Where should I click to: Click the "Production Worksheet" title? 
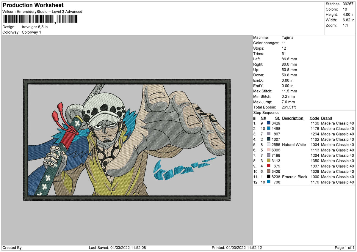(33, 5)
